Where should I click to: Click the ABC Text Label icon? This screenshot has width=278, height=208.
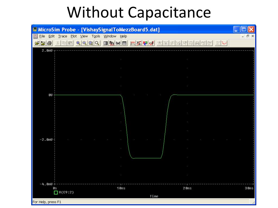pos(145,43)
